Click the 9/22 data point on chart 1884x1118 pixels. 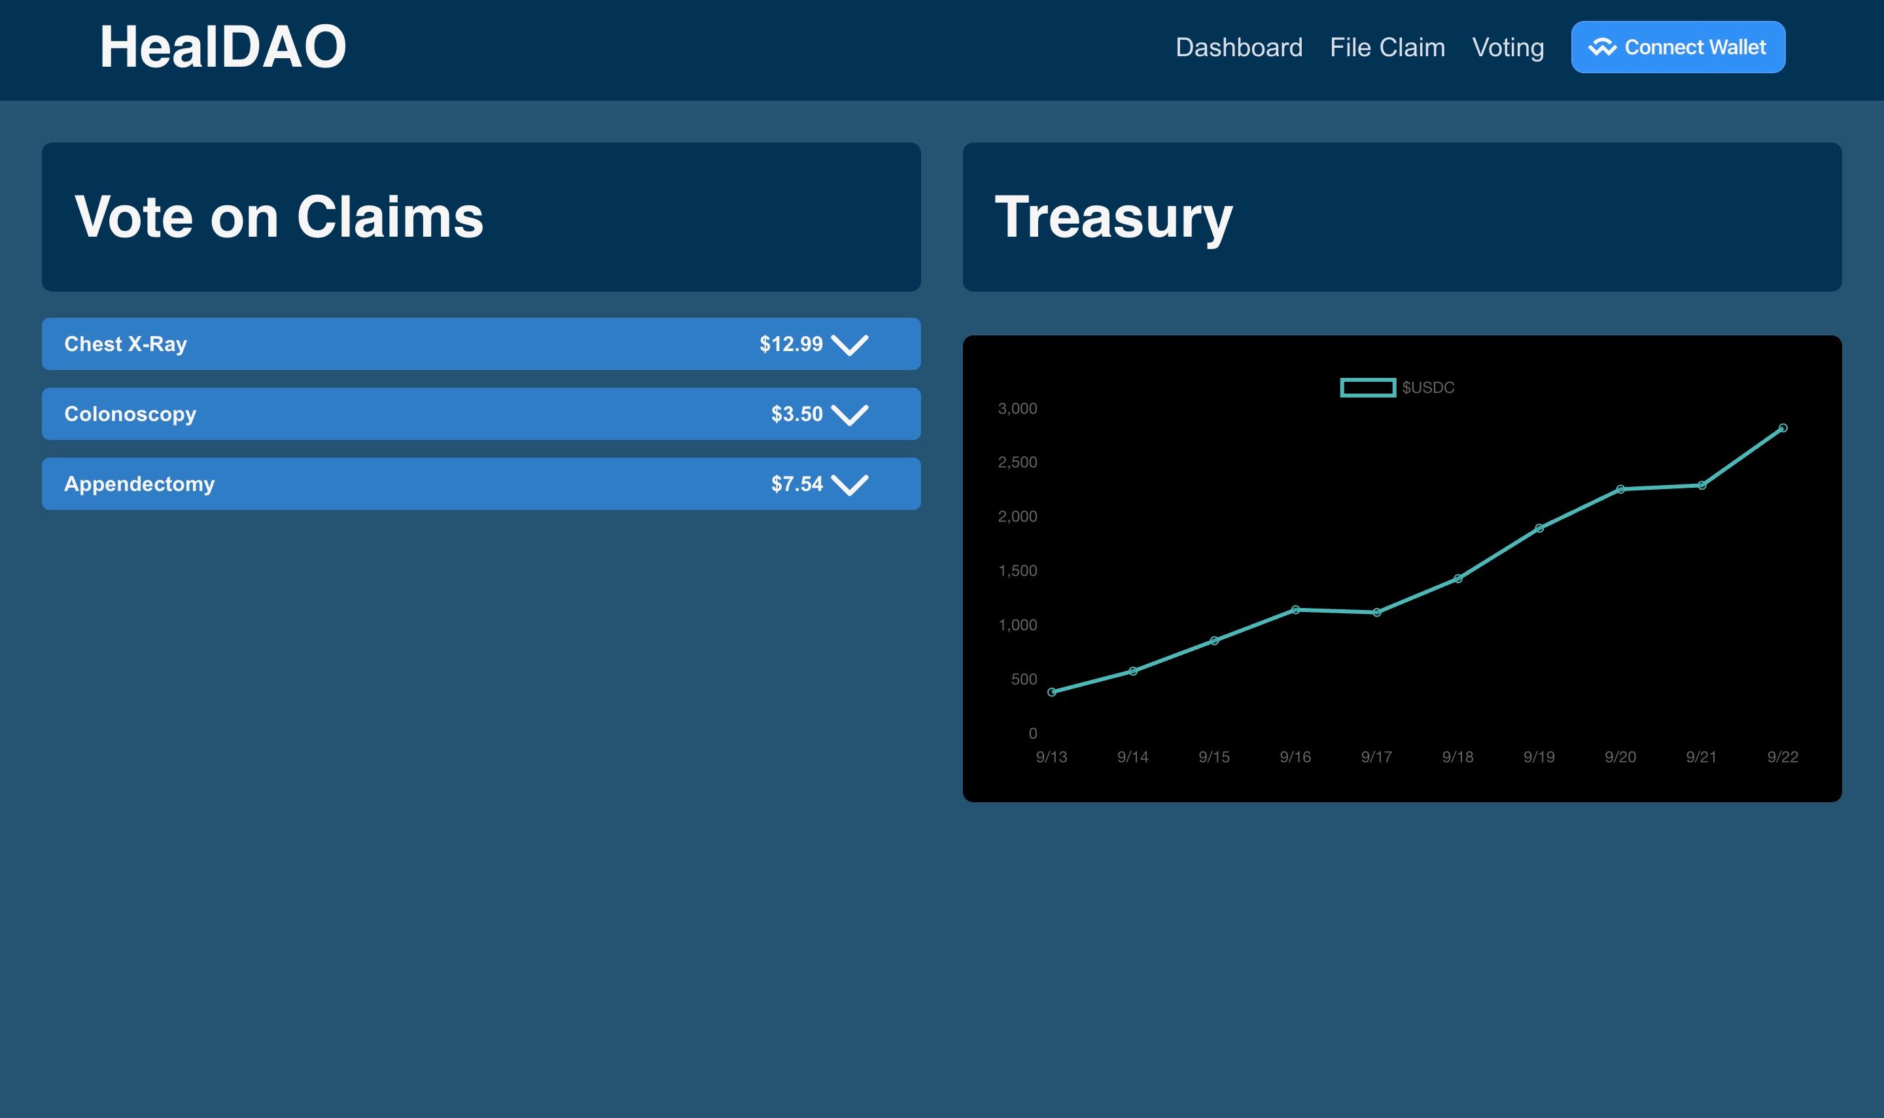pos(1783,428)
